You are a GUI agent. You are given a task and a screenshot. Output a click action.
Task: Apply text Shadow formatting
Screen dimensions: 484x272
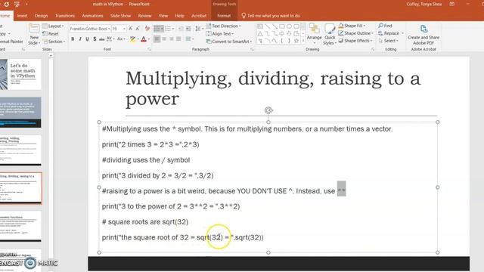click(95, 39)
